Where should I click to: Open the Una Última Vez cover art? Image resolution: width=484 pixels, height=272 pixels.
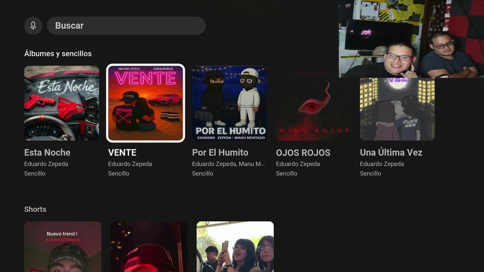(x=397, y=109)
